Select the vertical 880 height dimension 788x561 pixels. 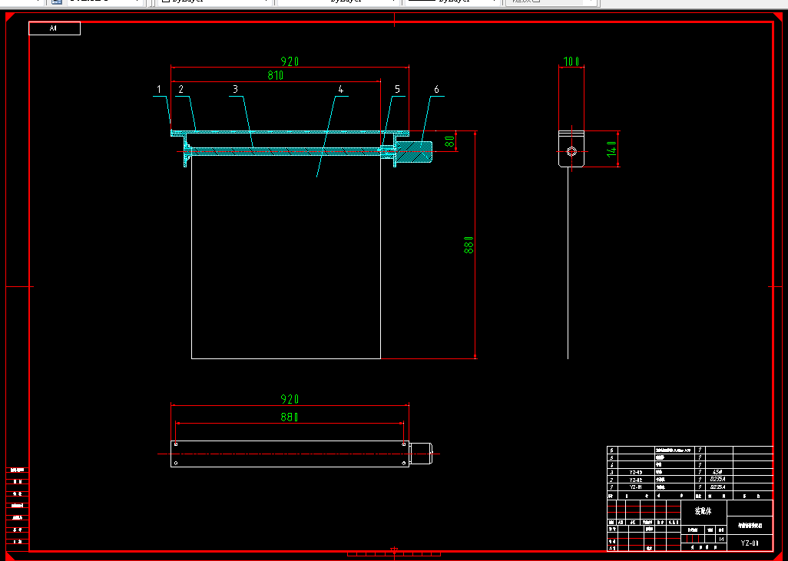pos(468,245)
